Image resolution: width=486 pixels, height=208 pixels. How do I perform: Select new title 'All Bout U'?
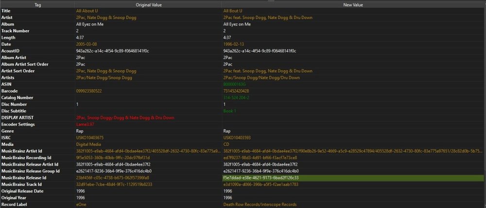(x=233, y=11)
